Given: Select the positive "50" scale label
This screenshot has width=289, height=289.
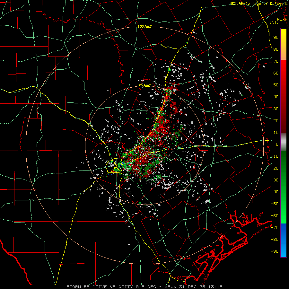Looking at the screenshot, I should 276,85.
